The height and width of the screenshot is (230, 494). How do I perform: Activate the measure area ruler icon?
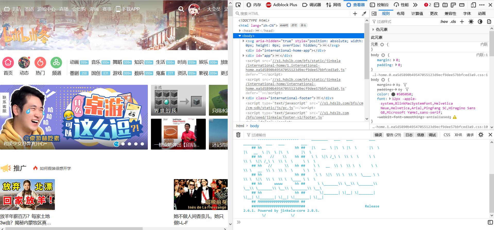(x=462, y=5)
